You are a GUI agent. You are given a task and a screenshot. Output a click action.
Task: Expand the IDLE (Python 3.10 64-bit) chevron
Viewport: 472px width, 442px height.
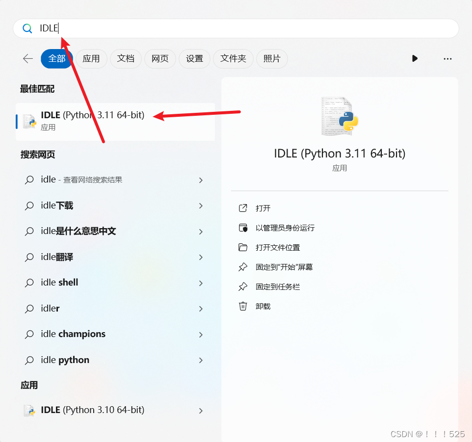click(x=201, y=411)
